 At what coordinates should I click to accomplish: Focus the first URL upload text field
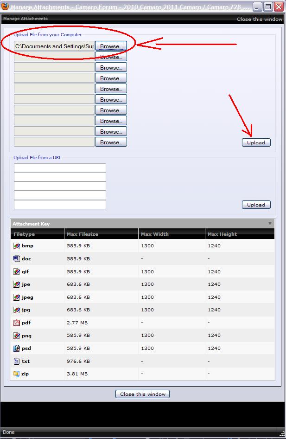point(60,168)
